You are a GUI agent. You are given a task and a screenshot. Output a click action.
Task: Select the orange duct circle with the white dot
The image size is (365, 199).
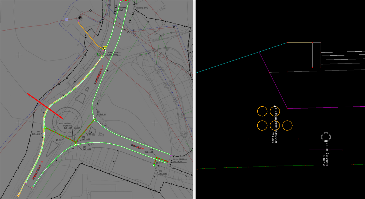(275, 111)
